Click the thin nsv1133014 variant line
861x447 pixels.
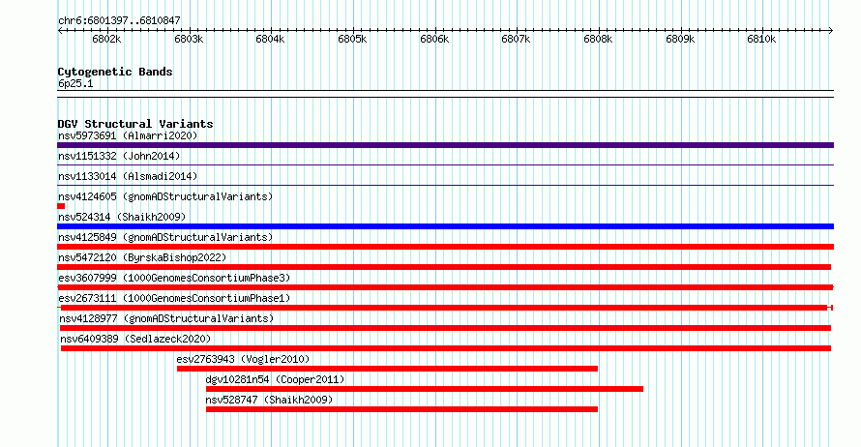(x=445, y=185)
